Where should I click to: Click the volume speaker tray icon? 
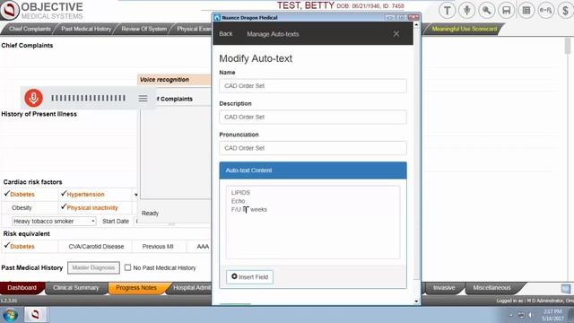530,315
